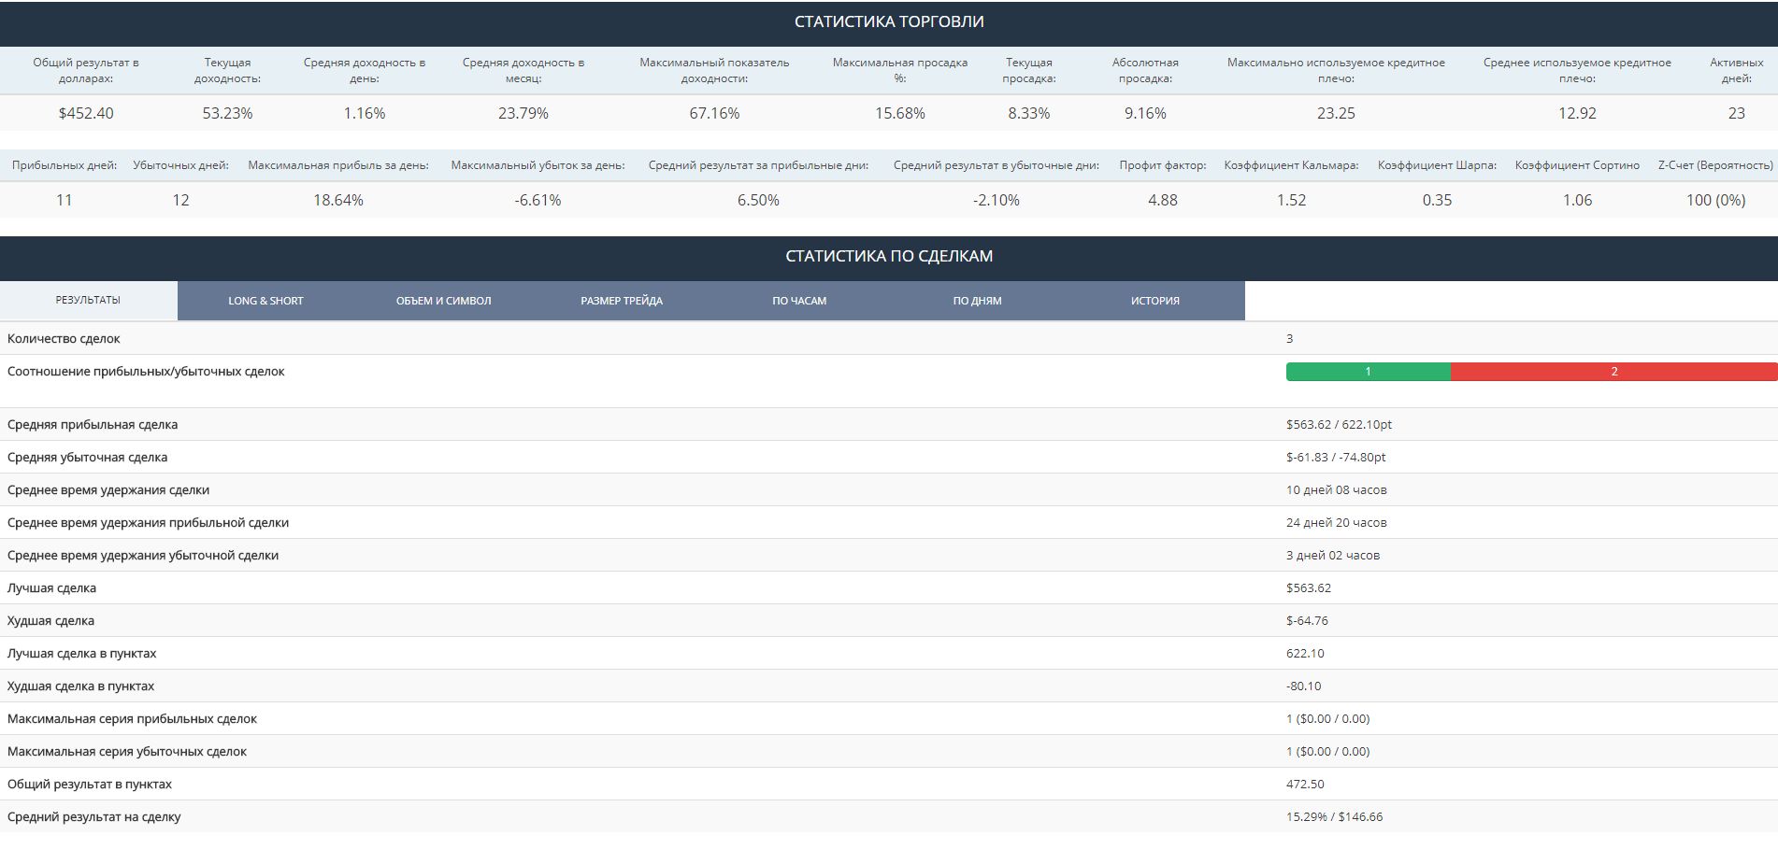Click the СТАТИСТИКА ПО СДЕЛКАМ header
This screenshot has height=849, width=1778.
pyautogui.click(x=889, y=256)
